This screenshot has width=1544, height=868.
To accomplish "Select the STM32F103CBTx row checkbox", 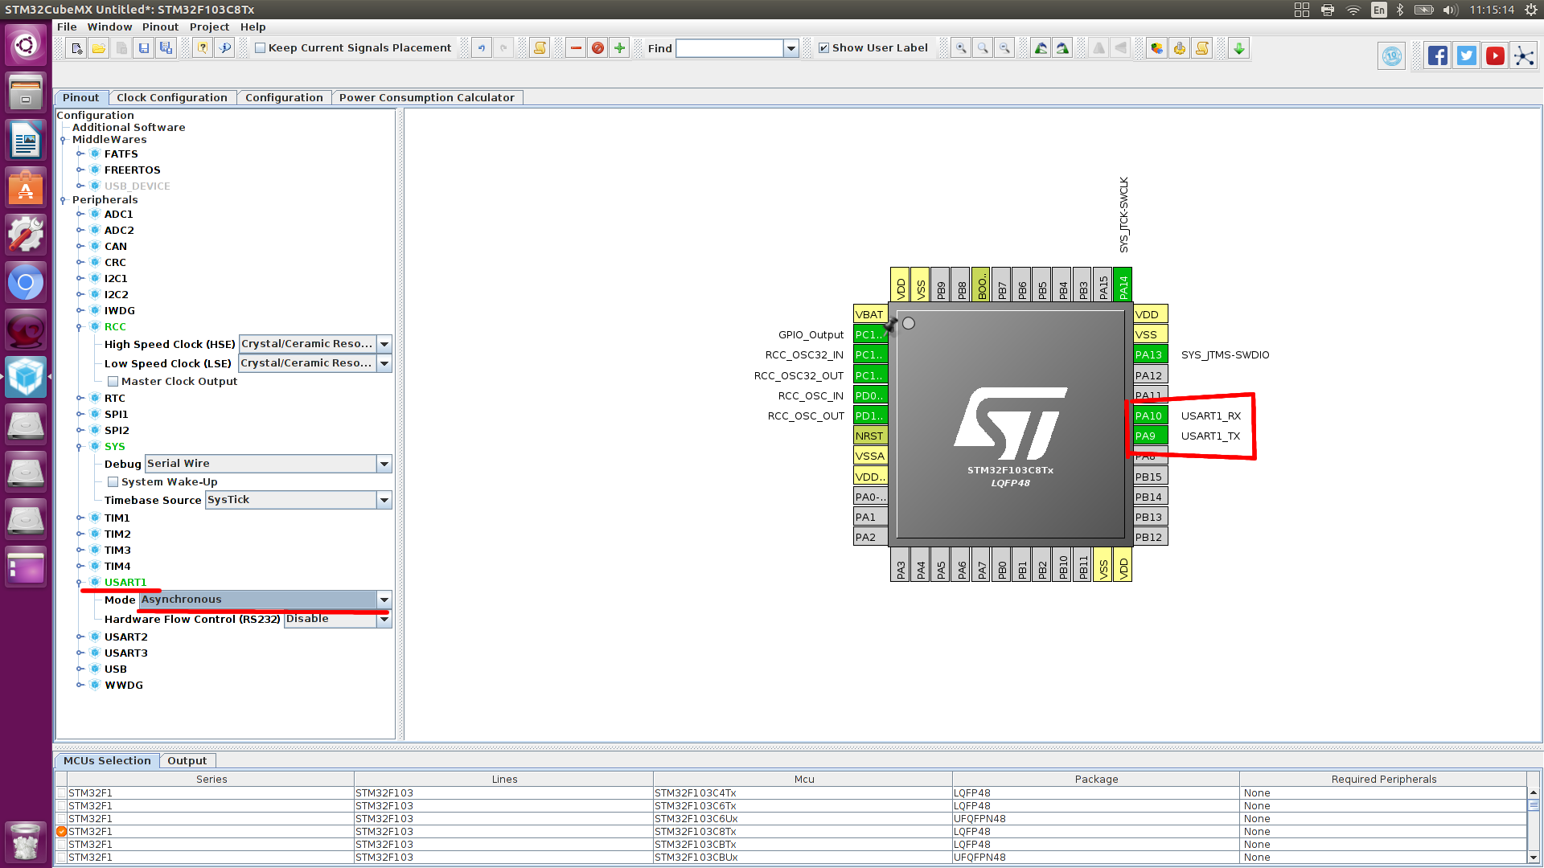I will pyautogui.click(x=62, y=845).
